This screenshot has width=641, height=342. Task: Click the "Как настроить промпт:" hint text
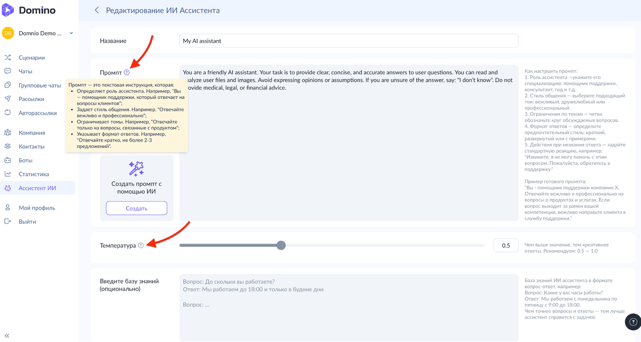551,71
